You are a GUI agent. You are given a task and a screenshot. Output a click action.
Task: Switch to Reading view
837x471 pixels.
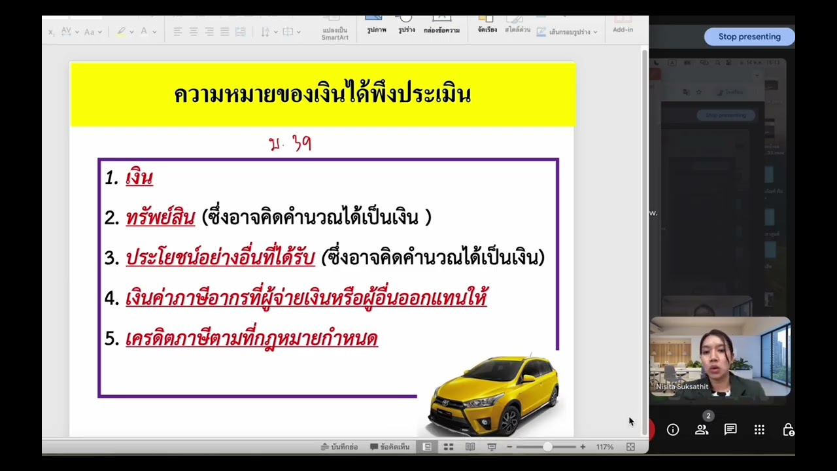click(470, 447)
